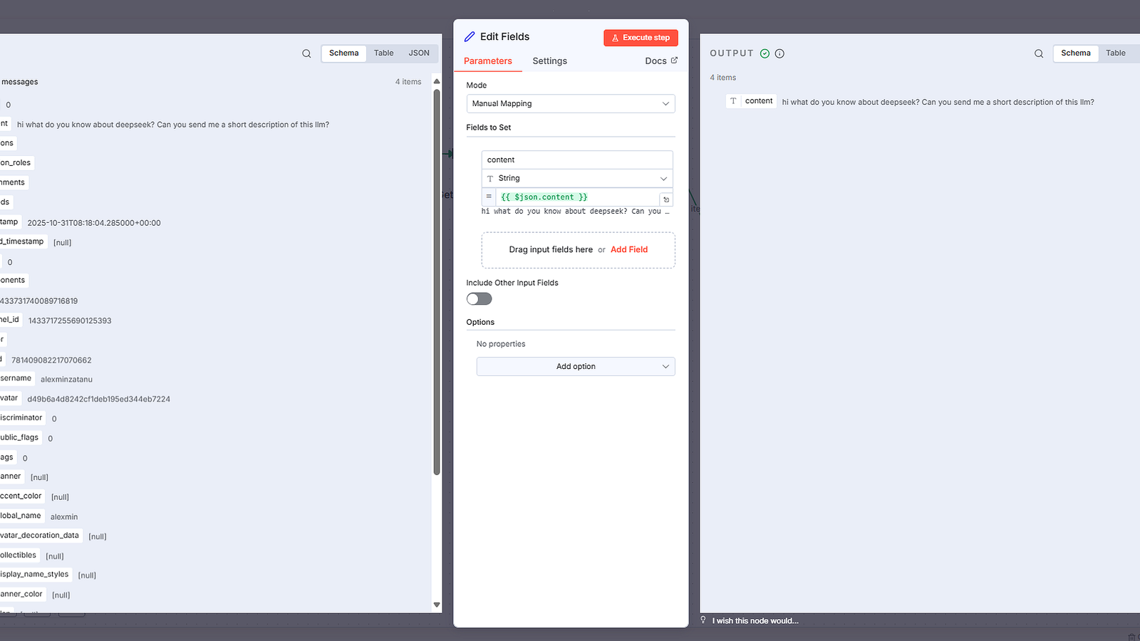Open the output panel search icon
The height and width of the screenshot is (641, 1140).
1039,53
